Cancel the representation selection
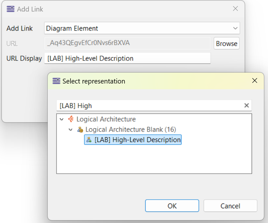The height and width of the screenshot is (223, 268). click(x=230, y=206)
